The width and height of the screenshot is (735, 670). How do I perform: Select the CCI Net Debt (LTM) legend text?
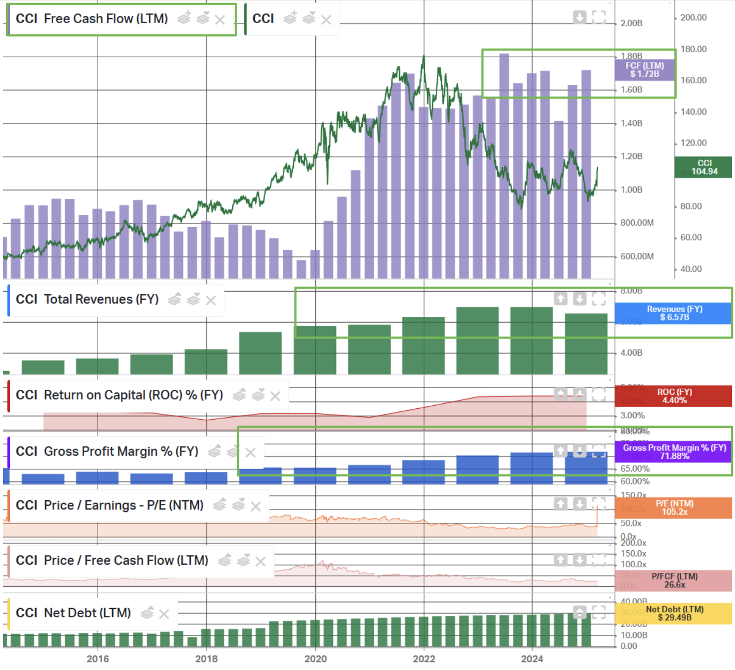pyautogui.click(x=73, y=613)
